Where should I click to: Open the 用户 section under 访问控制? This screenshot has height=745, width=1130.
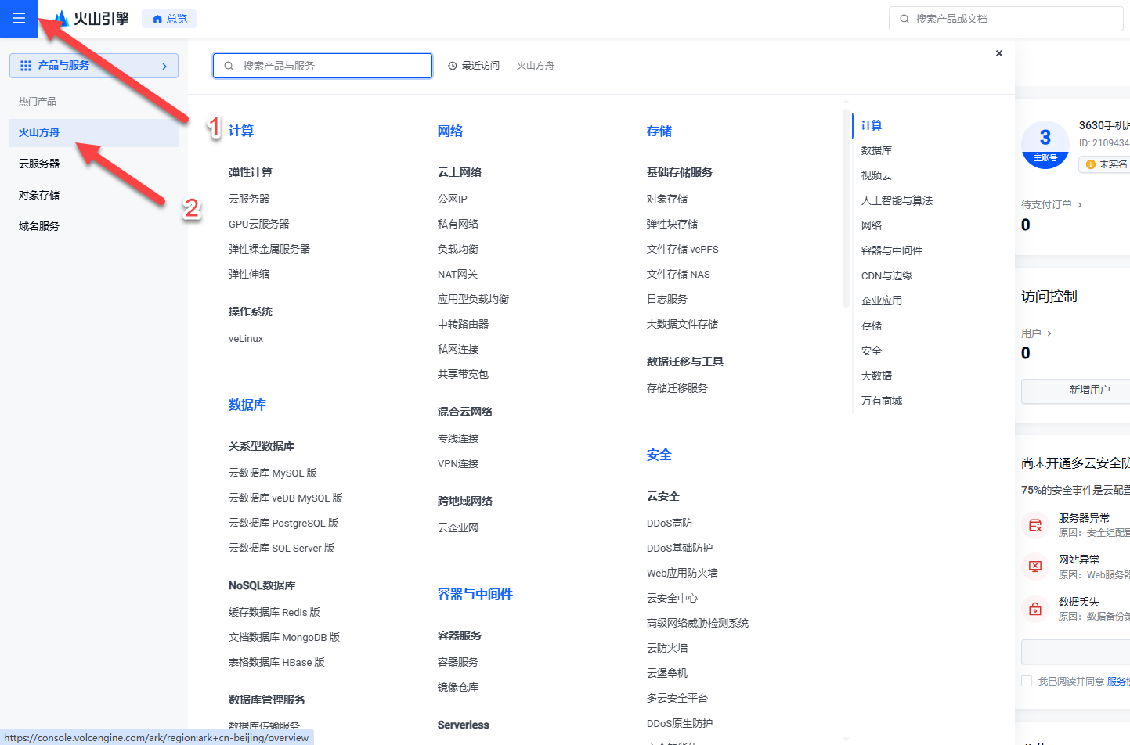[1034, 333]
